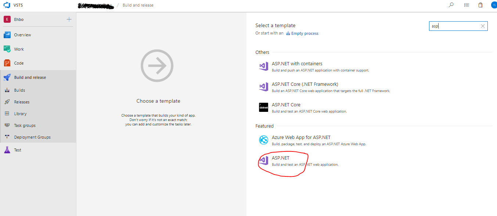Select the ASP.NET template title
This screenshot has width=497, height=216.
click(x=281, y=158)
